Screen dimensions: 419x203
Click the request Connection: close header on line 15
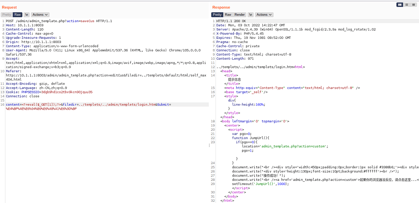click(23, 96)
